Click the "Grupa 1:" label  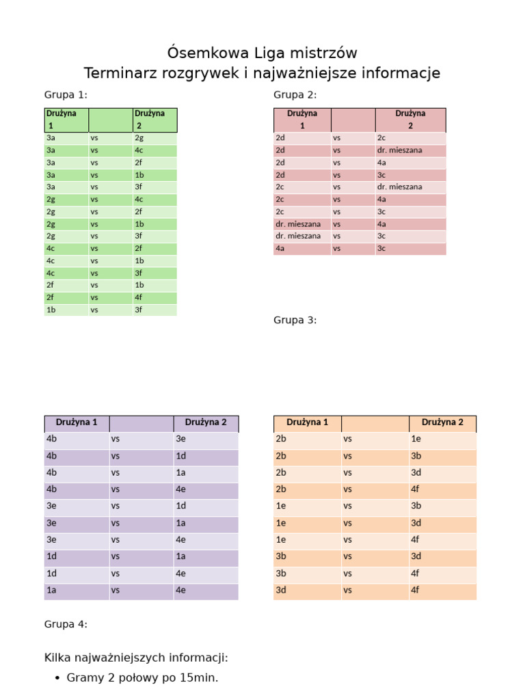[x=66, y=95]
